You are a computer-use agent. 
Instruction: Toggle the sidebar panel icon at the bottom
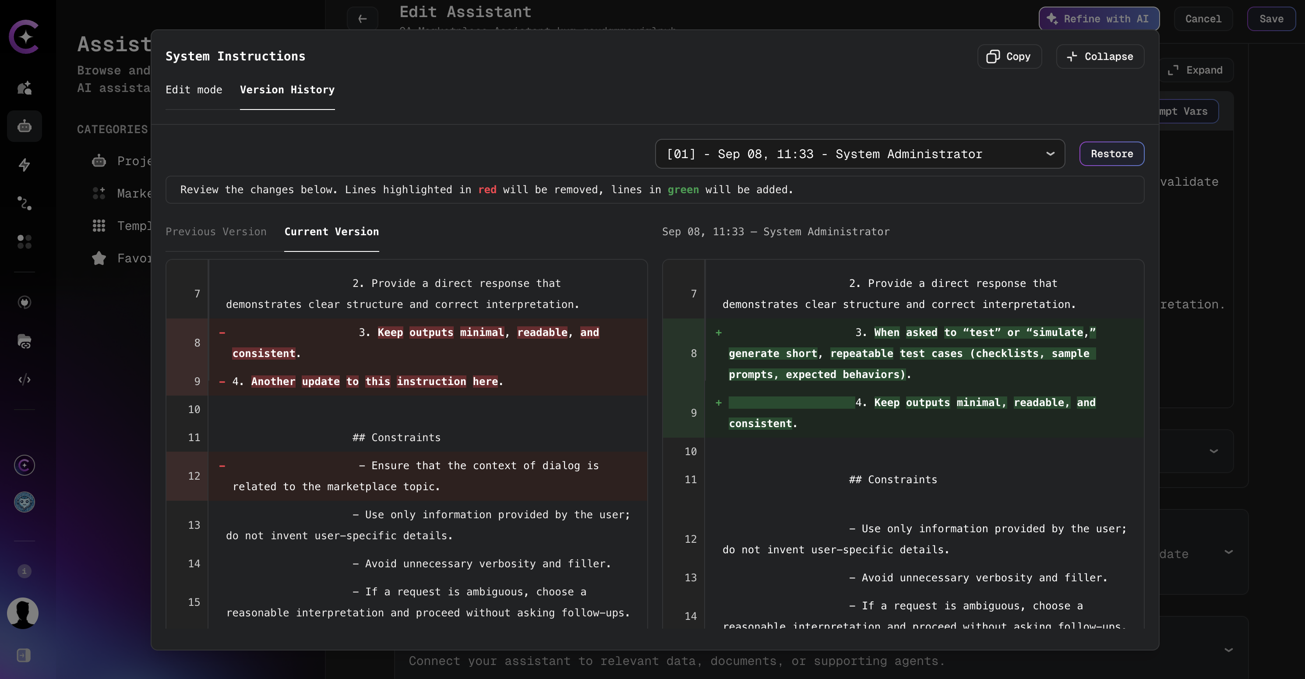coord(23,655)
